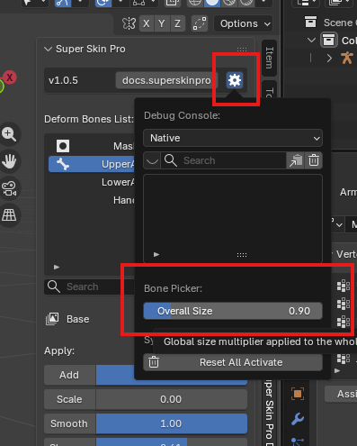This screenshot has width=357, height=446.
Task: Toggle the camera view icon
Action: click(x=9, y=188)
